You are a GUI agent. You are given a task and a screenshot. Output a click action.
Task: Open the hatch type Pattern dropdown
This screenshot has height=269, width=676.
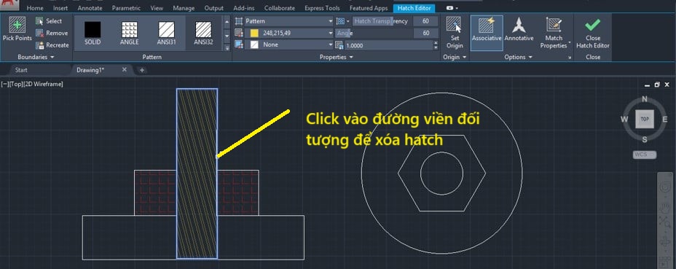coord(289,20)
